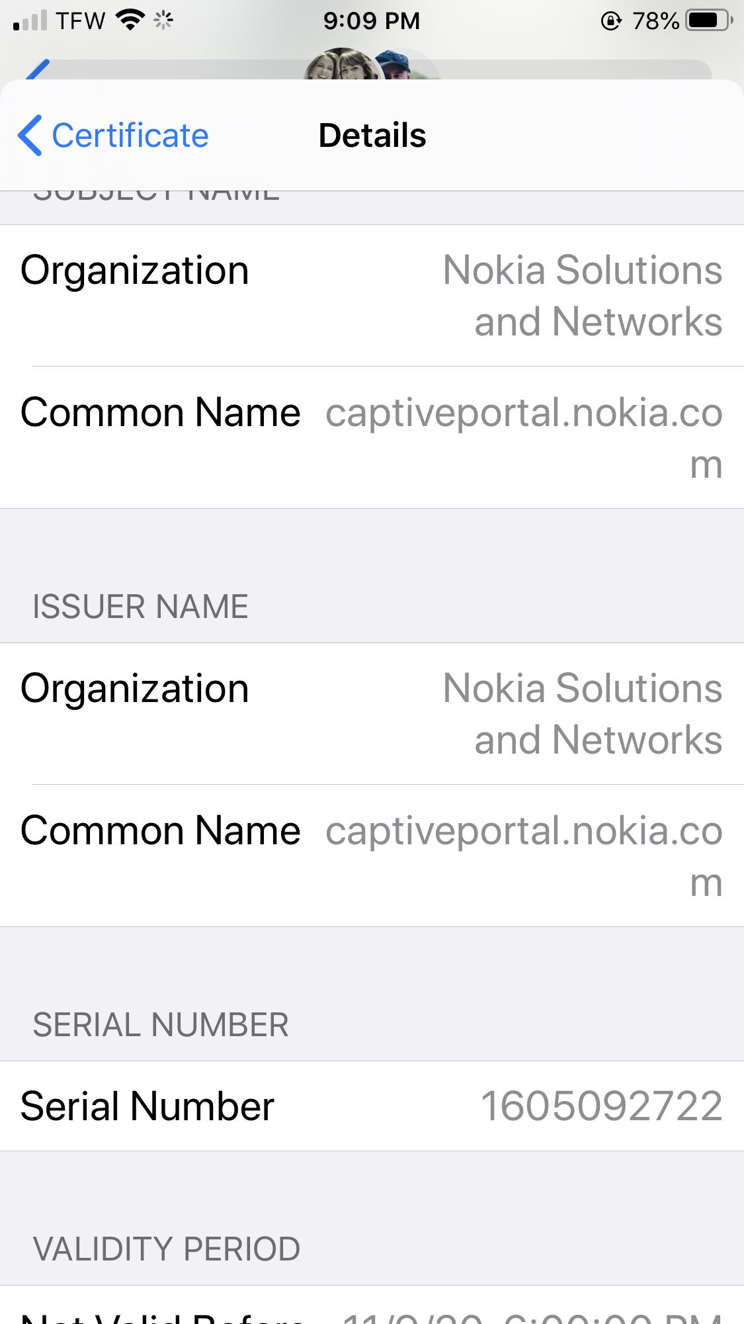
Task: Select the subject Common Name row
Action: pos(372,437)
